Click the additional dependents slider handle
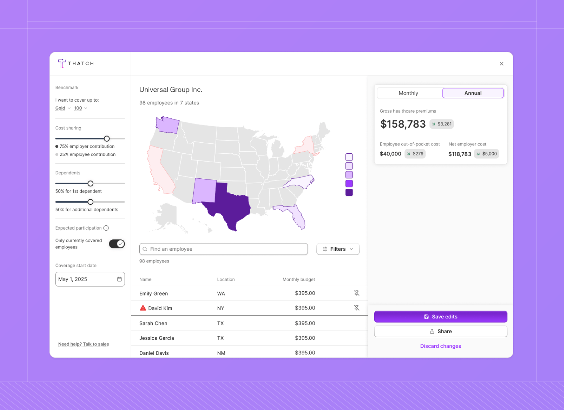 pos(90,202)
